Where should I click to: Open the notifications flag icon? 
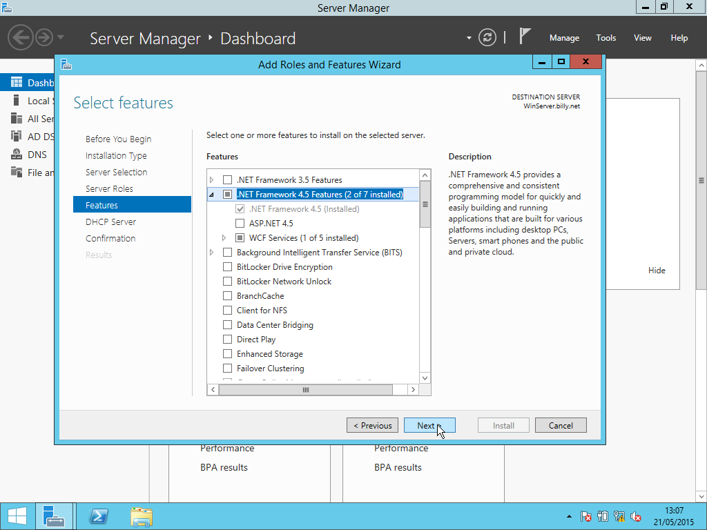[525, 36]
